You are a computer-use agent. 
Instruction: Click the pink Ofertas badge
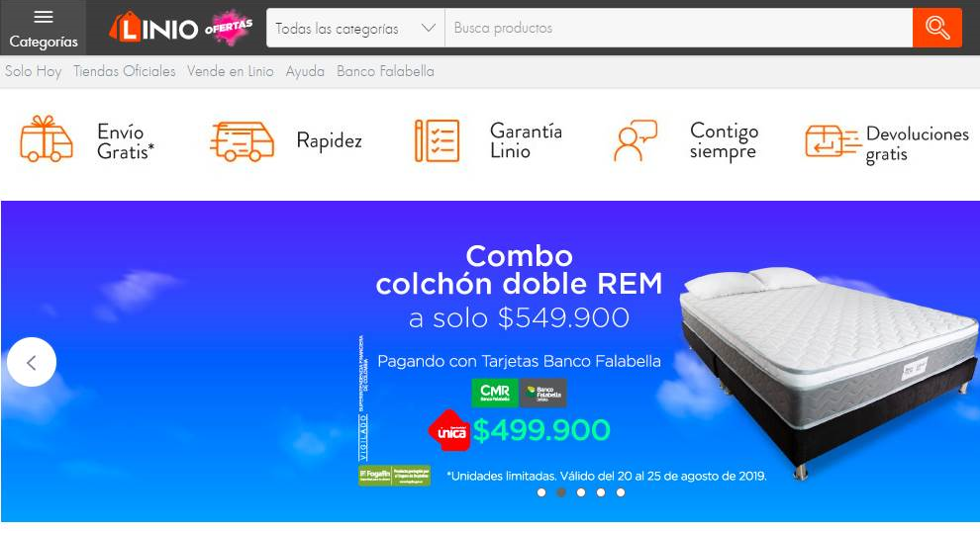point(229,28)
